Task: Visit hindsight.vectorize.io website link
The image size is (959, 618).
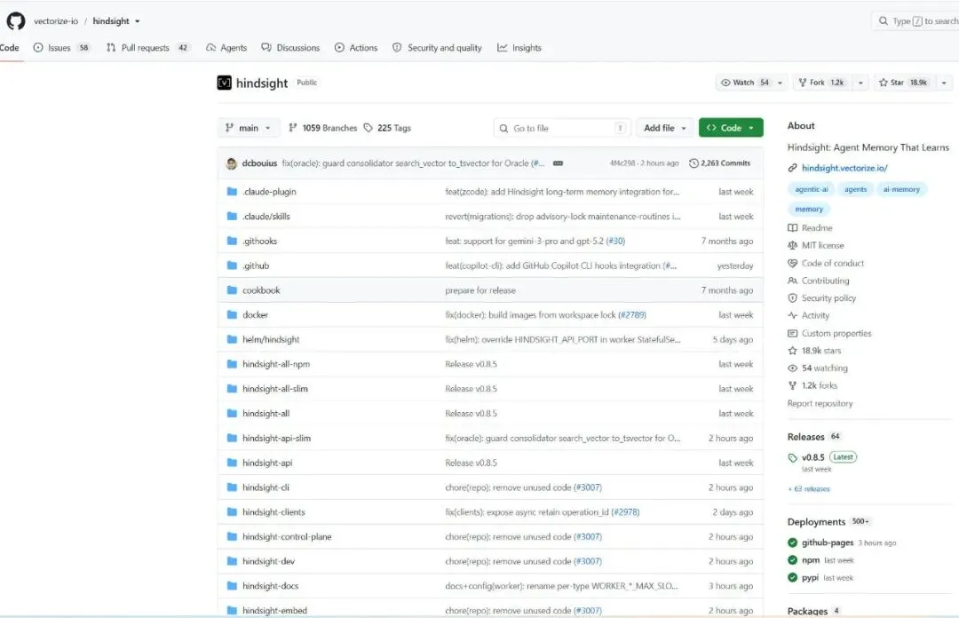Action: pyautogui.click(x=844, y=168)
